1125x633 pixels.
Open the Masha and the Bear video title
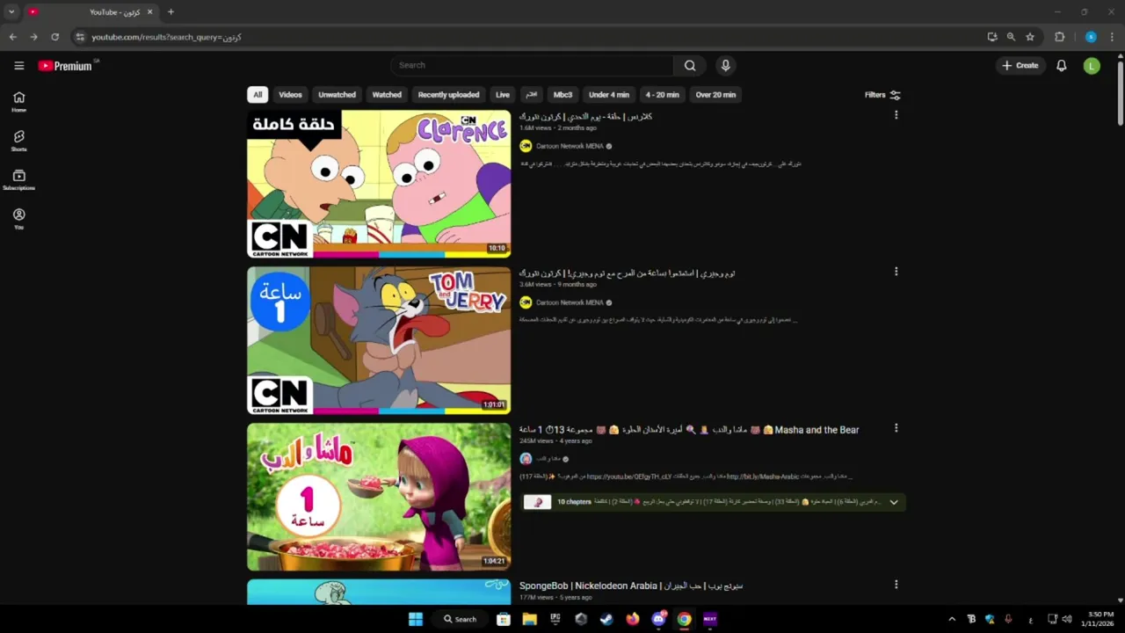pos(689,430)
